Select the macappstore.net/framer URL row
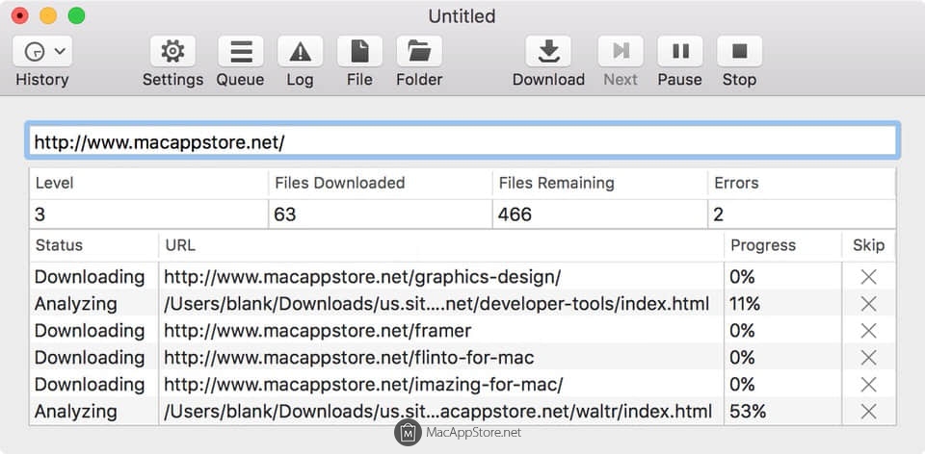925x454 pixels. [318, 331]
